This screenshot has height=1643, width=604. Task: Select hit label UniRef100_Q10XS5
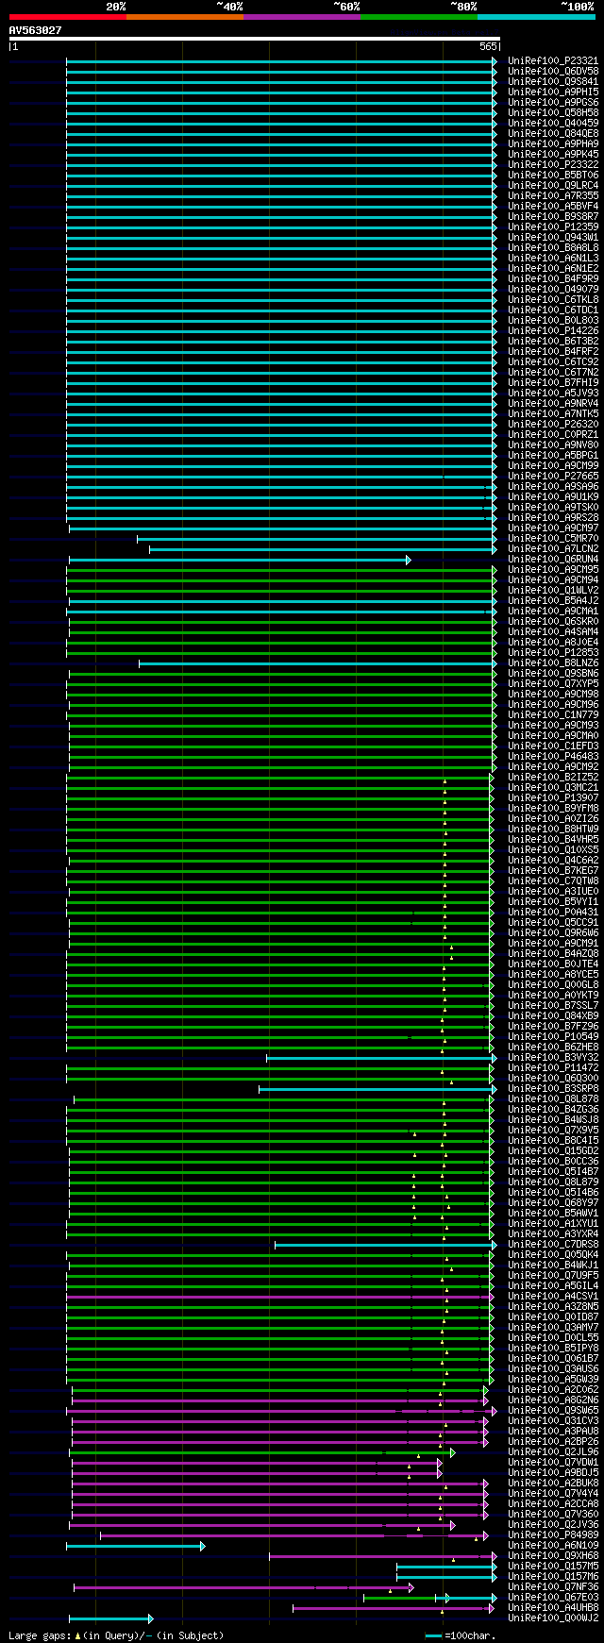point(553,849)
